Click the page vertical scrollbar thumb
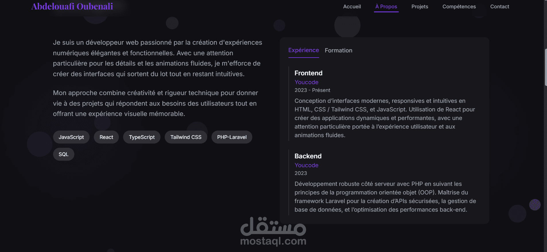The image size is (547, 252). coord(546,67)
